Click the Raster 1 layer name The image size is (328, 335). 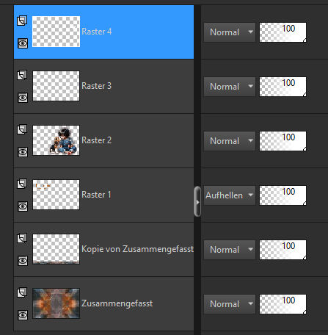click(x=96, y=195)
